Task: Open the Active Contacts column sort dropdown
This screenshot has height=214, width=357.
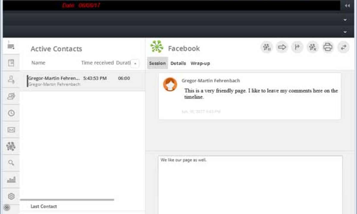Action: pos(135,63)
